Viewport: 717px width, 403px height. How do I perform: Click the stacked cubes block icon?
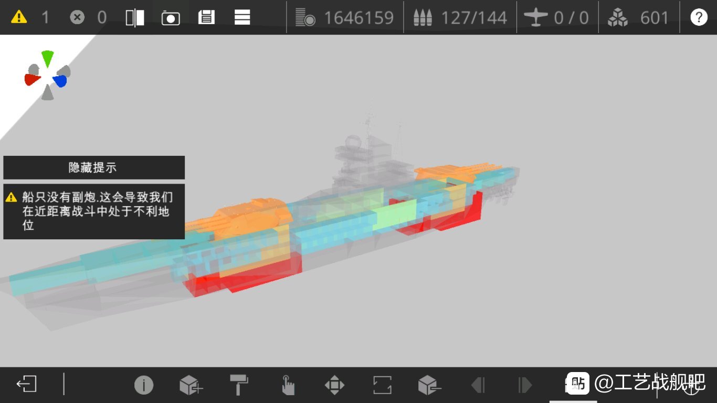point(618,18)
